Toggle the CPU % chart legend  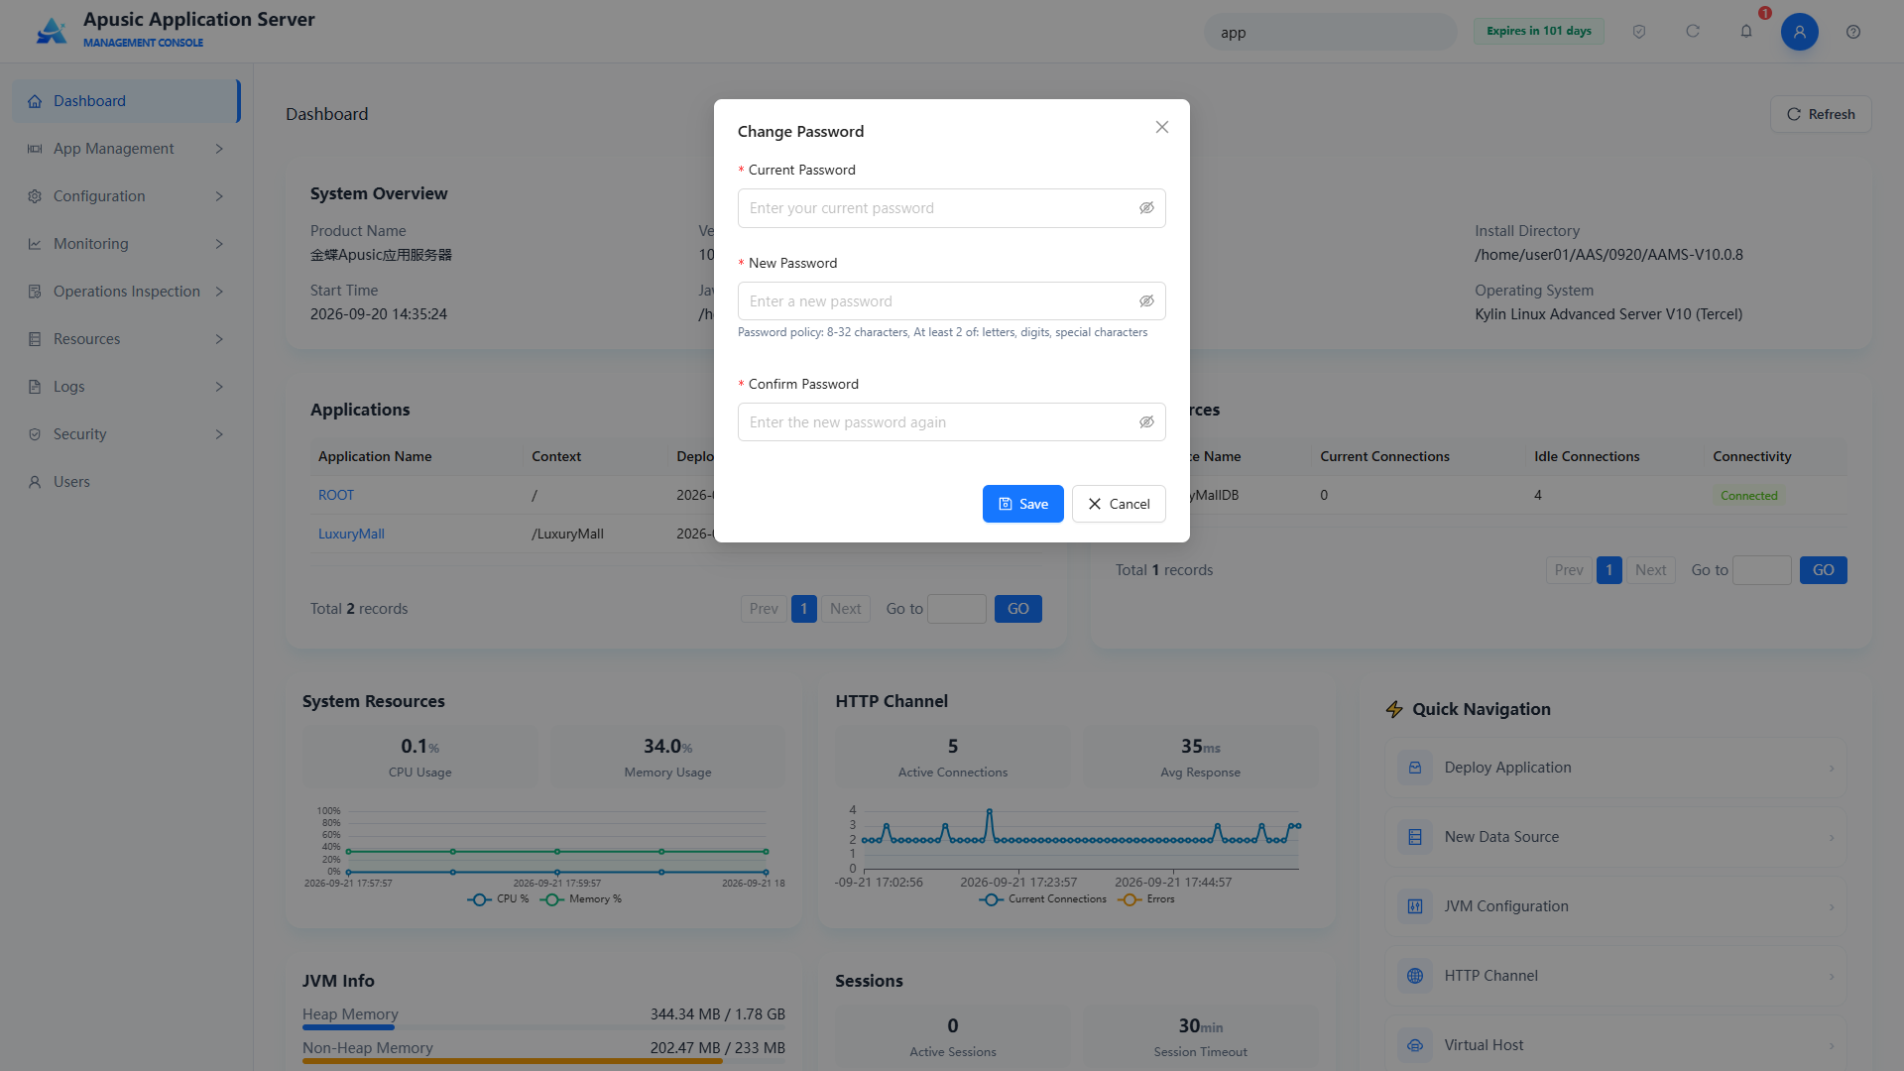[498, 899]
